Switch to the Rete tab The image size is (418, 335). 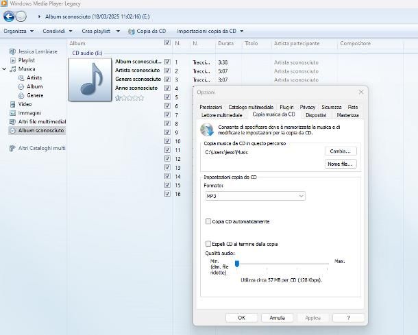pos(353,107)
